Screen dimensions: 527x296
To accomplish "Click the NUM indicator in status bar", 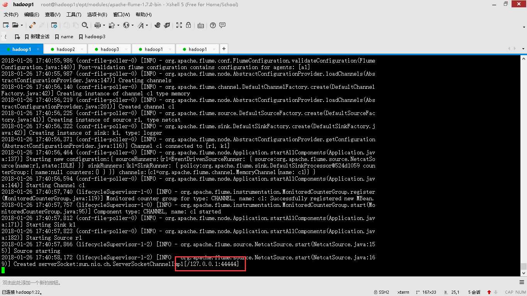I will click(520, 292).
